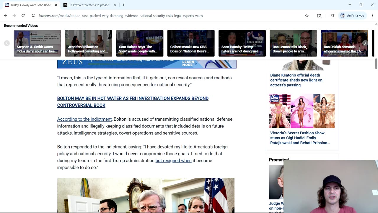Open the Sara Haines says 'The View' video
The height and width of the screenshot is (213, 378).
(140, 43)
